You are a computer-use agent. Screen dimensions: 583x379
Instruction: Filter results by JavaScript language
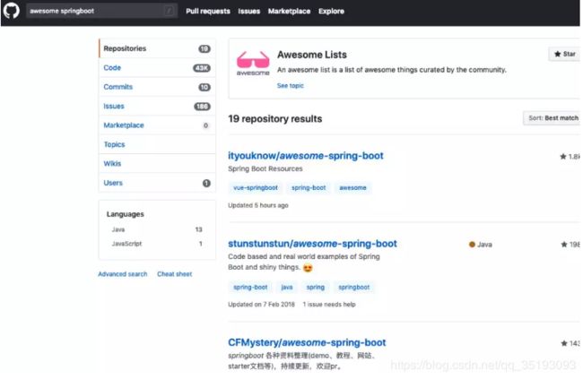(x=157, y=244)
